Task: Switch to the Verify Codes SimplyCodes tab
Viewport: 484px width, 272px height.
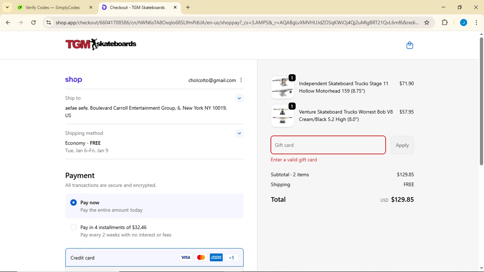Action: pyautogui.click(x=53, y=7)
